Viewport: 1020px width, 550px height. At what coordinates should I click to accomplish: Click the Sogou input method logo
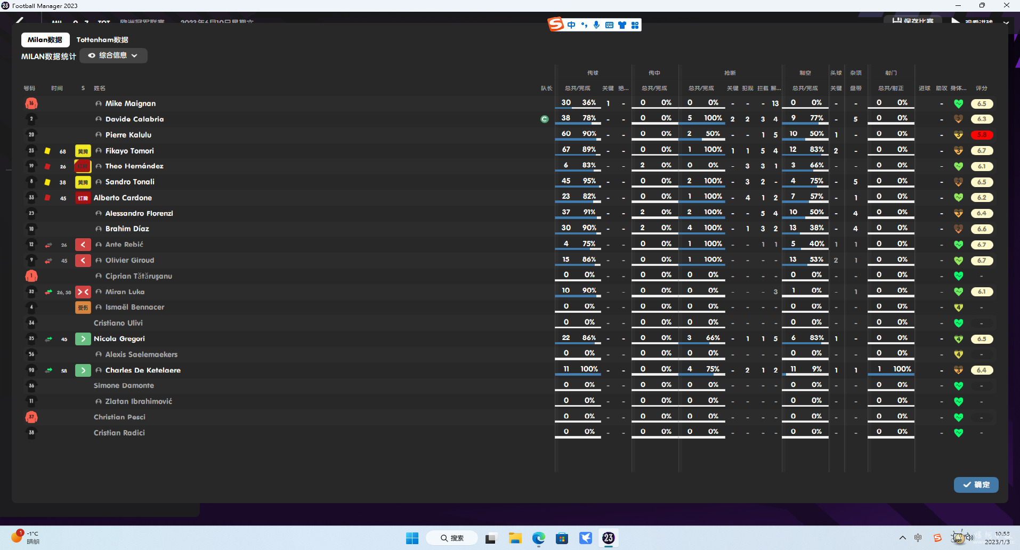click(x=556, y=25)
